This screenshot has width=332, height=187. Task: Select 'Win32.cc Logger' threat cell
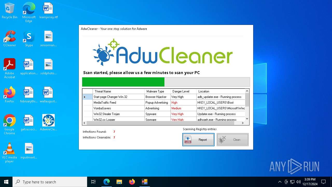pyautogui.click(x=119, y=119)
